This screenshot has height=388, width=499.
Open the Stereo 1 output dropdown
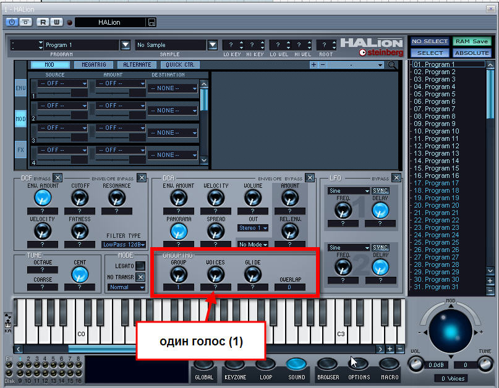pos(253,228)
